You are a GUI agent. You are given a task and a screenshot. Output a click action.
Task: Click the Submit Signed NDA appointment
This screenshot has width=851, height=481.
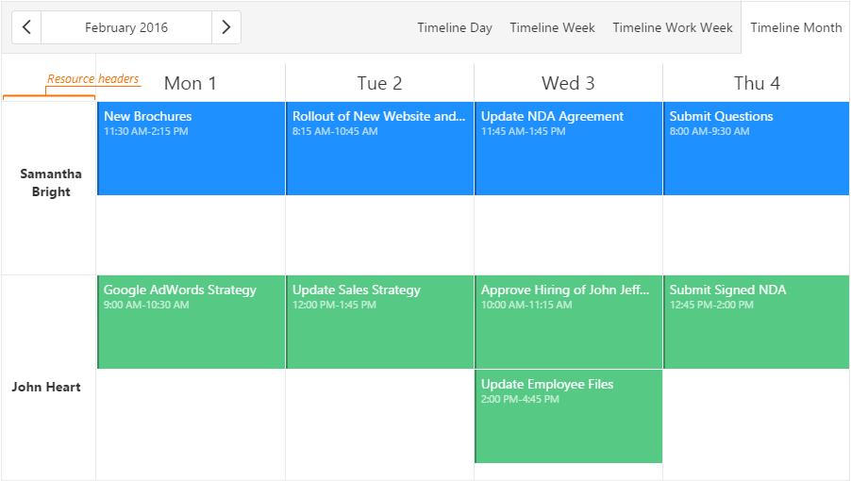pos(756,322)
